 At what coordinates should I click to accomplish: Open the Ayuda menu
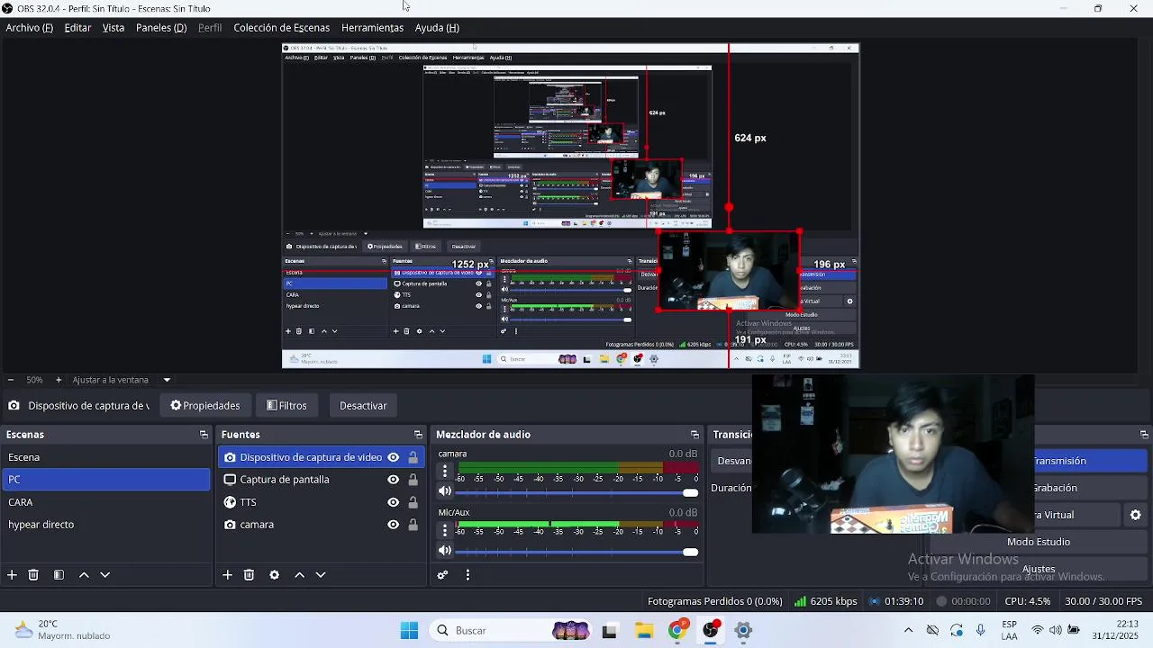coord(437,28)
